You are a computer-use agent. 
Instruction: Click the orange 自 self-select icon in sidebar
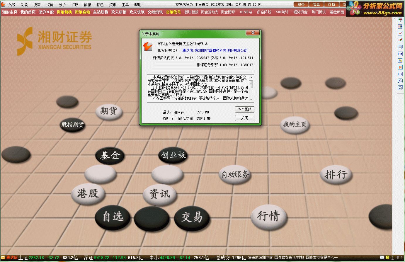coord(400,67)
